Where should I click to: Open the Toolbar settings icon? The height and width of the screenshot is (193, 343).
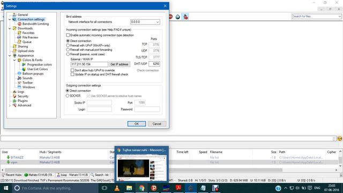[x=19, y=83]
